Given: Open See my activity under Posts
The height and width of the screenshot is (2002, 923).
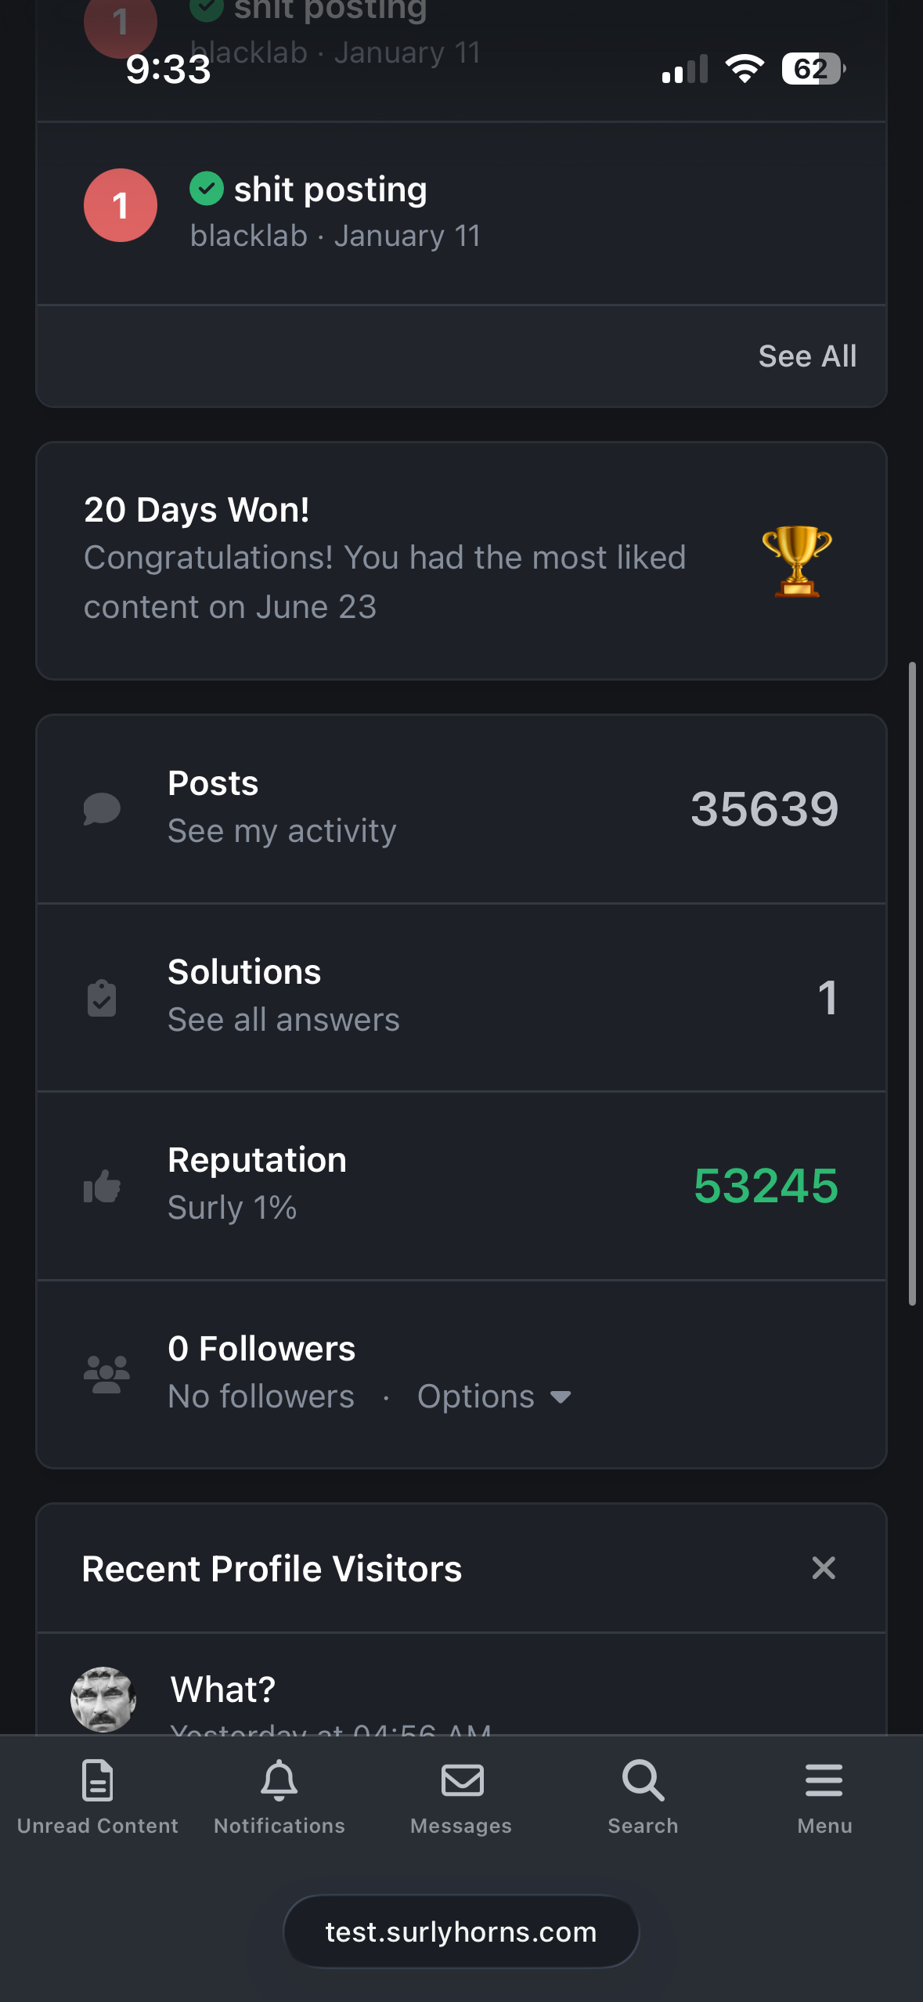Looking at the screenshot, I should (282, 831).
